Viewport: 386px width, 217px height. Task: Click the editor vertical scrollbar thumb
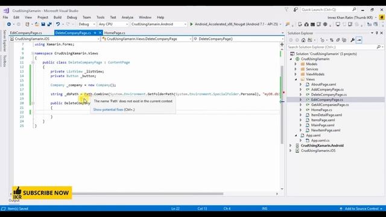pos(282,105)
